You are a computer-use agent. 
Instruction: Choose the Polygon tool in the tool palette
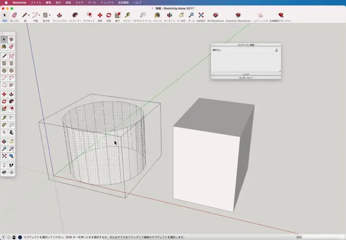[x=11, y=71]
